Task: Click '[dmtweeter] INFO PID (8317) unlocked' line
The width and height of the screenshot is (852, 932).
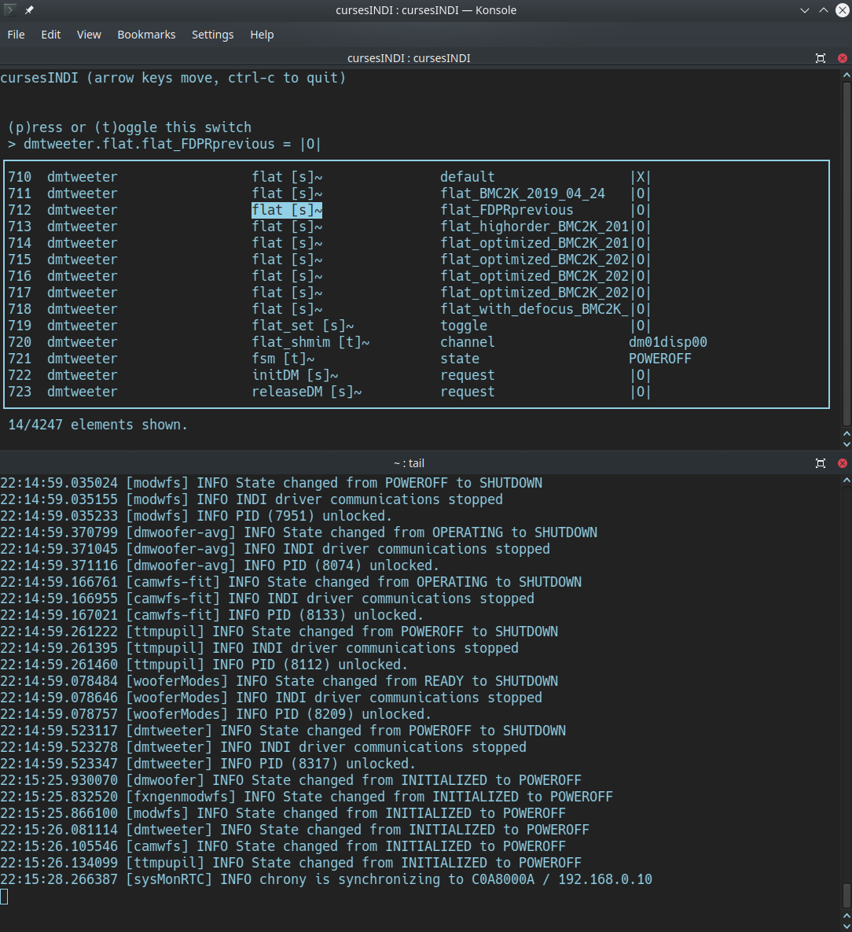Action: (208, 764)
